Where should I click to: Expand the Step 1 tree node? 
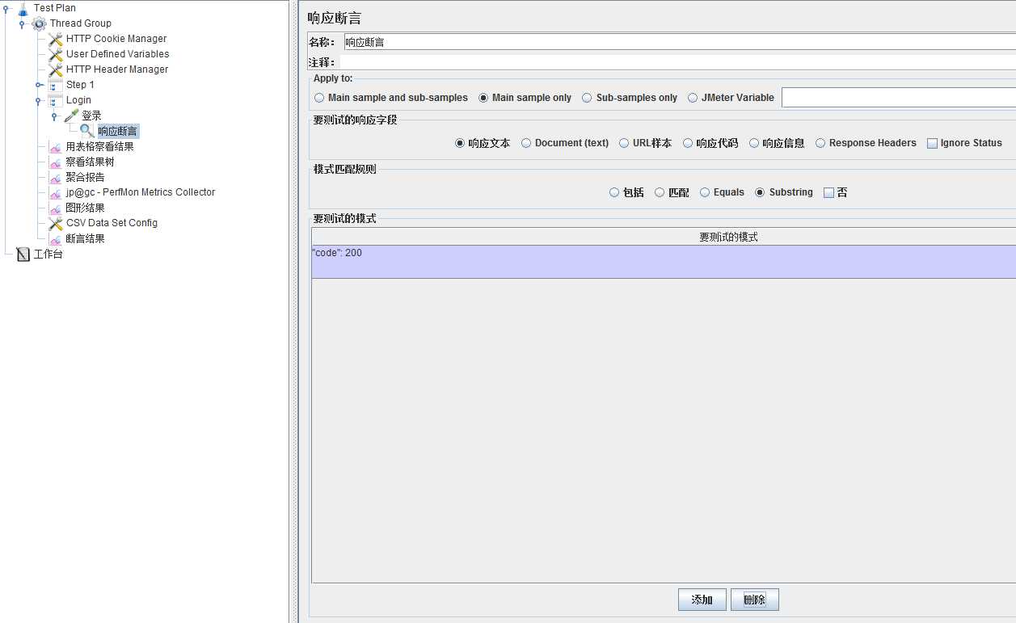[x=39, y=85]
